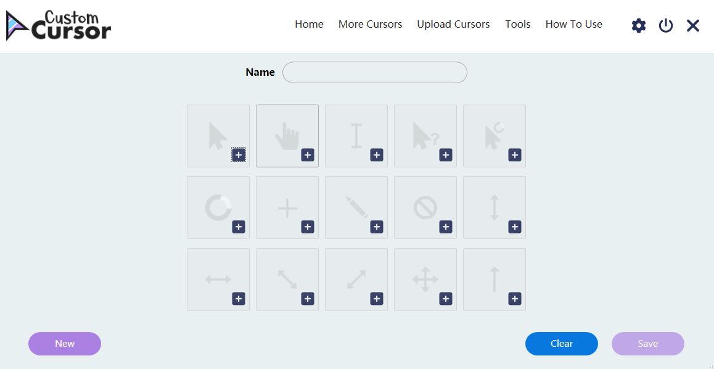
Task: Add image to the normal arrow cursor slot
Action: pyautogui.click(x=239, y=155)
